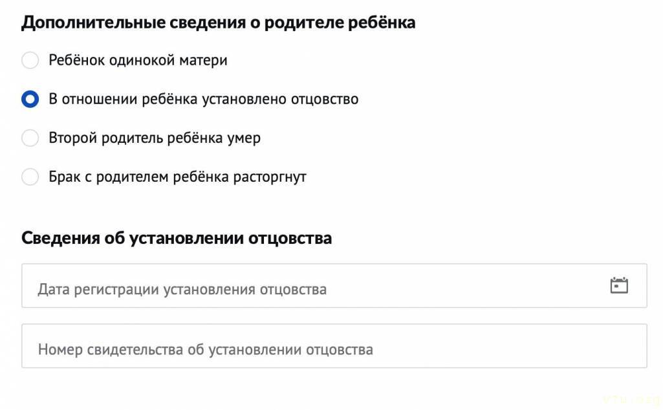The image size is (663, 410).
Task: Open the calendar date picker icon
Action: pyautogui.click(x=619, y=286)
